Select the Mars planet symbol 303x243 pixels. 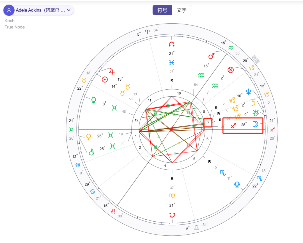pos(212,56)
